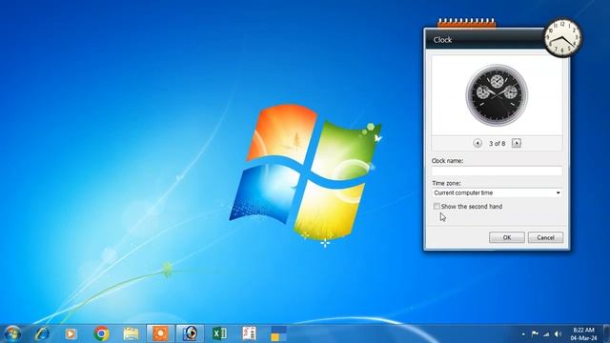Go to the previous clock style

coord(478,143)
